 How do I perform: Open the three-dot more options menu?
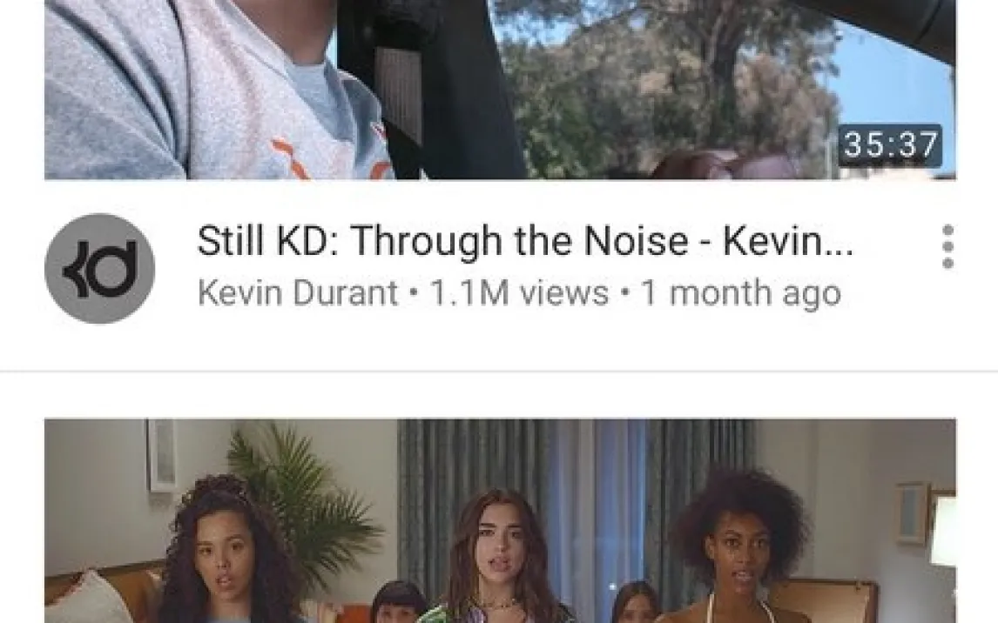(x=947, y=246)
